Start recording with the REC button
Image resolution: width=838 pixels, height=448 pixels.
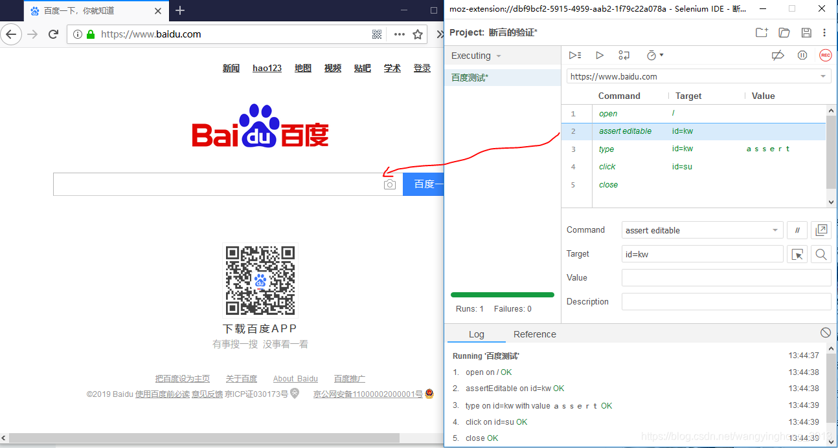coord(825,56)
